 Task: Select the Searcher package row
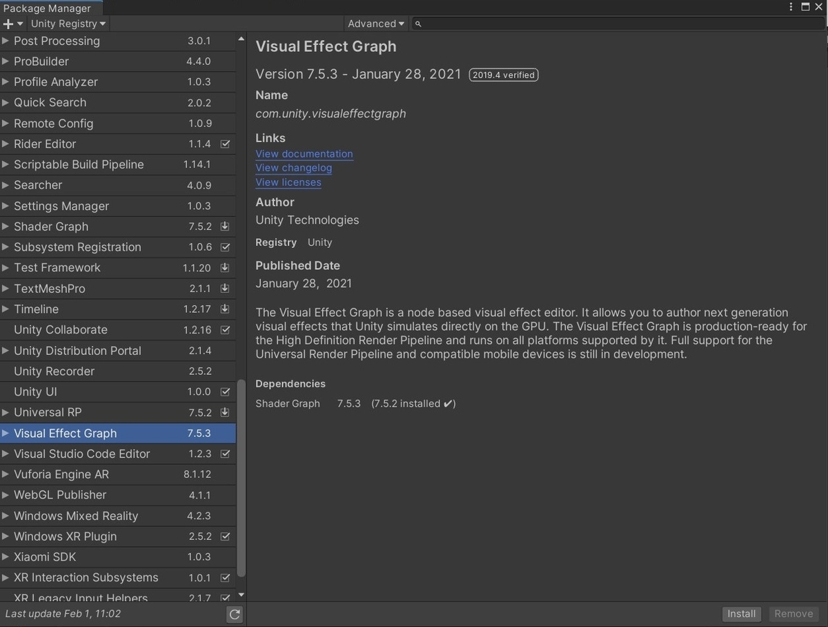[118, 185]
